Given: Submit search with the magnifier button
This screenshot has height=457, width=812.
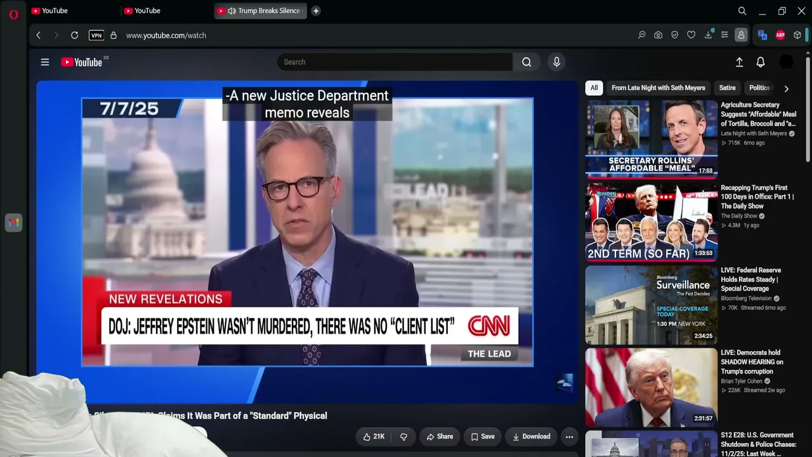Looking at the screenshot, I should [527, 62].
